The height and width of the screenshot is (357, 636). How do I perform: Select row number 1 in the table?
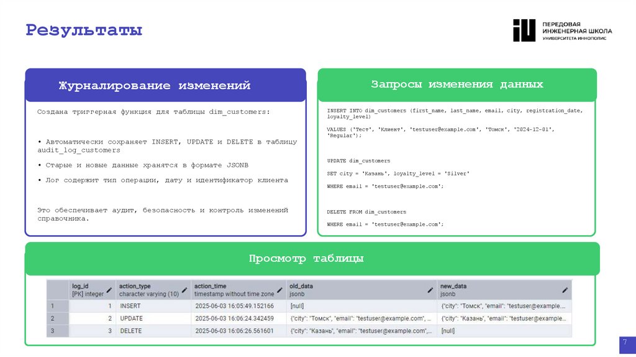point(58,306)
